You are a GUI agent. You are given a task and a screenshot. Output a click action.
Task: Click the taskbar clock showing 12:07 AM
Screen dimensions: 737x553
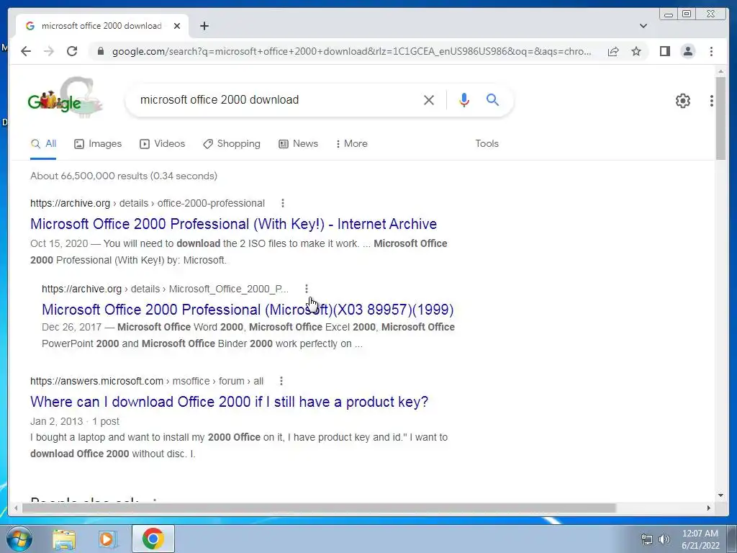click(700, 539)
